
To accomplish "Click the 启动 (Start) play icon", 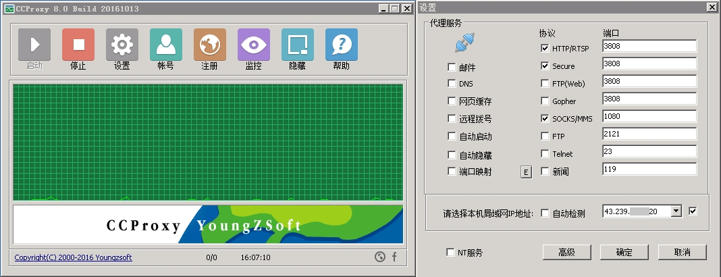I will [x=34, y=45].
